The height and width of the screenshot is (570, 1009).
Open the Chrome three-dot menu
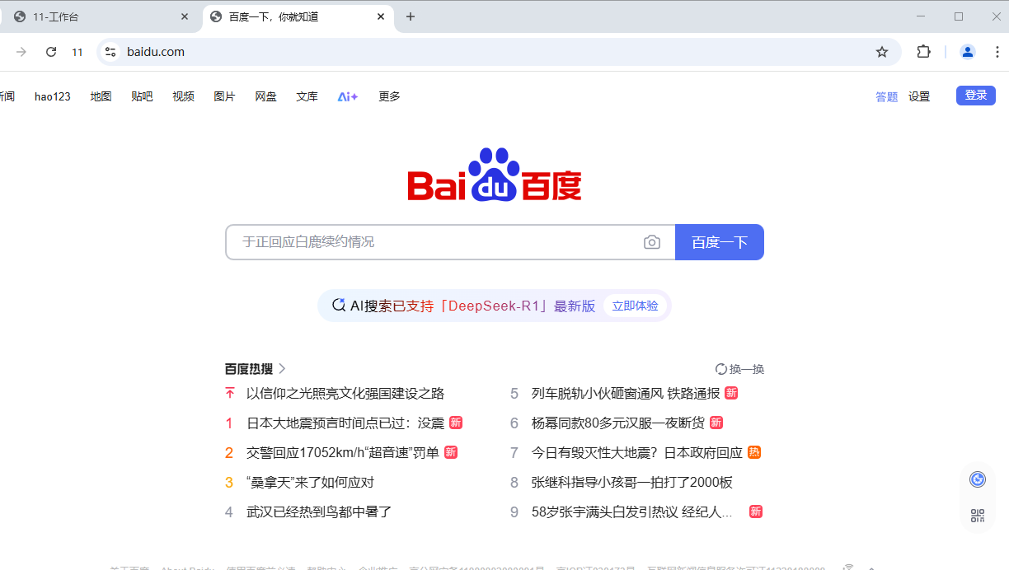click(997, 52)
